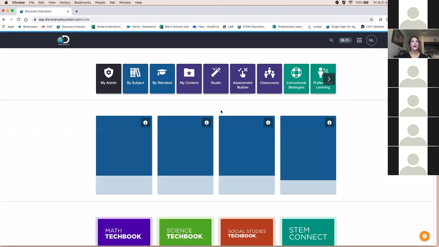The width and height of the screenshot is (439, 247).
Task: Open the Edit menu
Action: 41,2
